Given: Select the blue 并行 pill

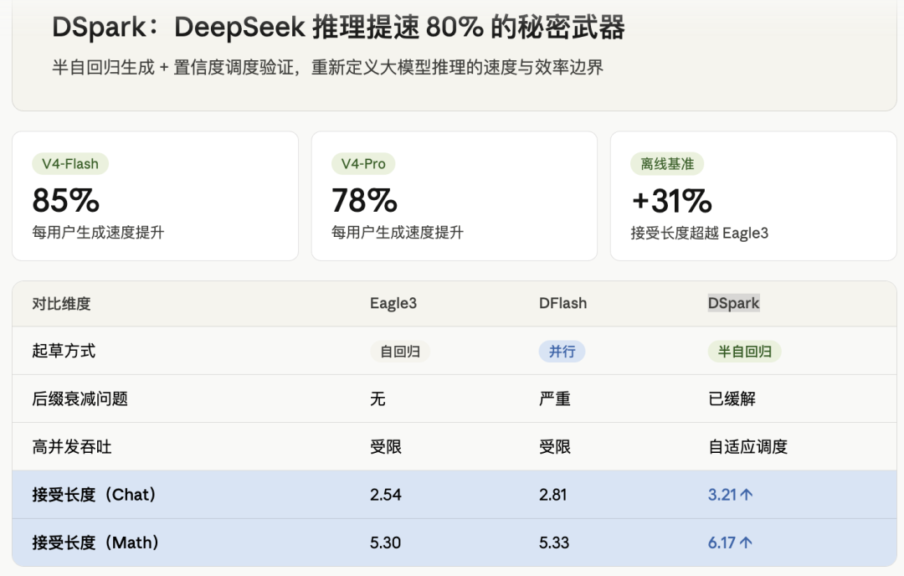Looking at the screenshot, I should tap(562, 351).
